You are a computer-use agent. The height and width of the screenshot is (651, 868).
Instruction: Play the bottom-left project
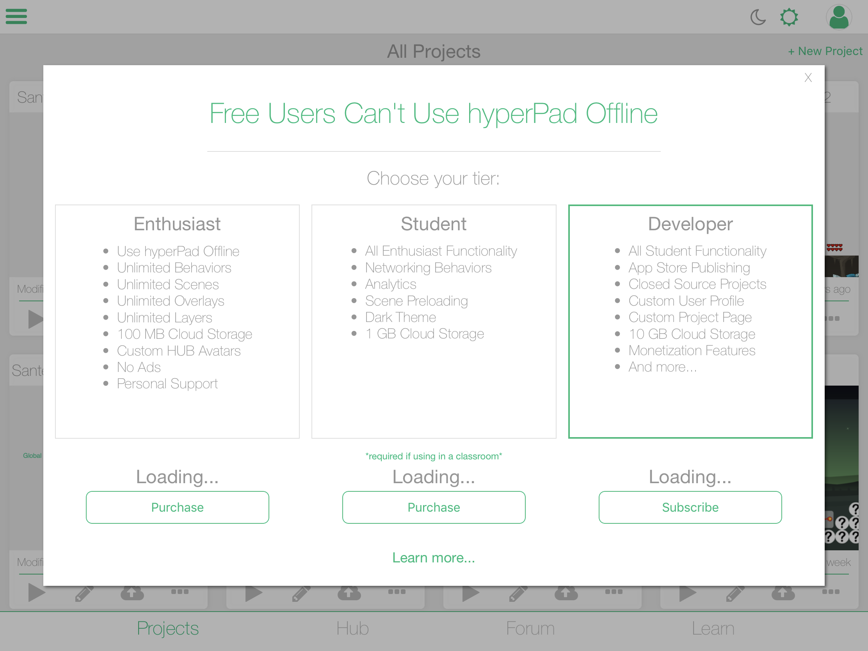(x=37, y=592)
